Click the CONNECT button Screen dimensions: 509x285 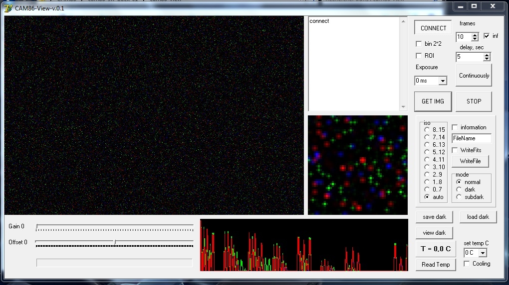click(x=433, y=28)
